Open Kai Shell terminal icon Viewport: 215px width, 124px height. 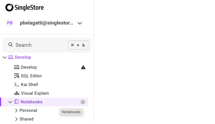pyautogui.click(x=17, y=84)
